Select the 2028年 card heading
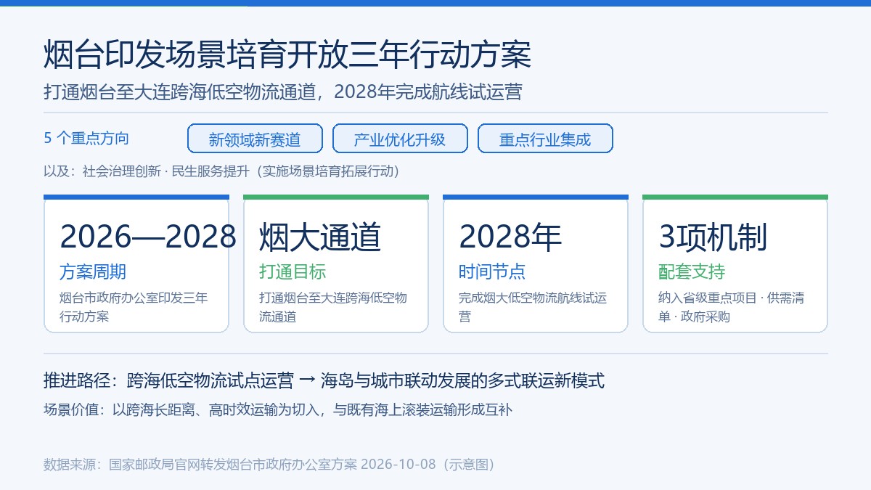 511,237
